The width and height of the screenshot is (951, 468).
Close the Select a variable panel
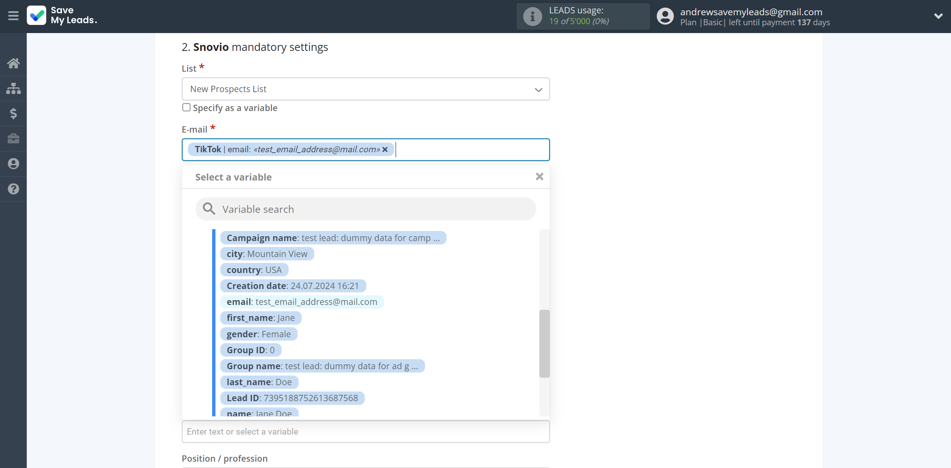(x=539, y=177)
